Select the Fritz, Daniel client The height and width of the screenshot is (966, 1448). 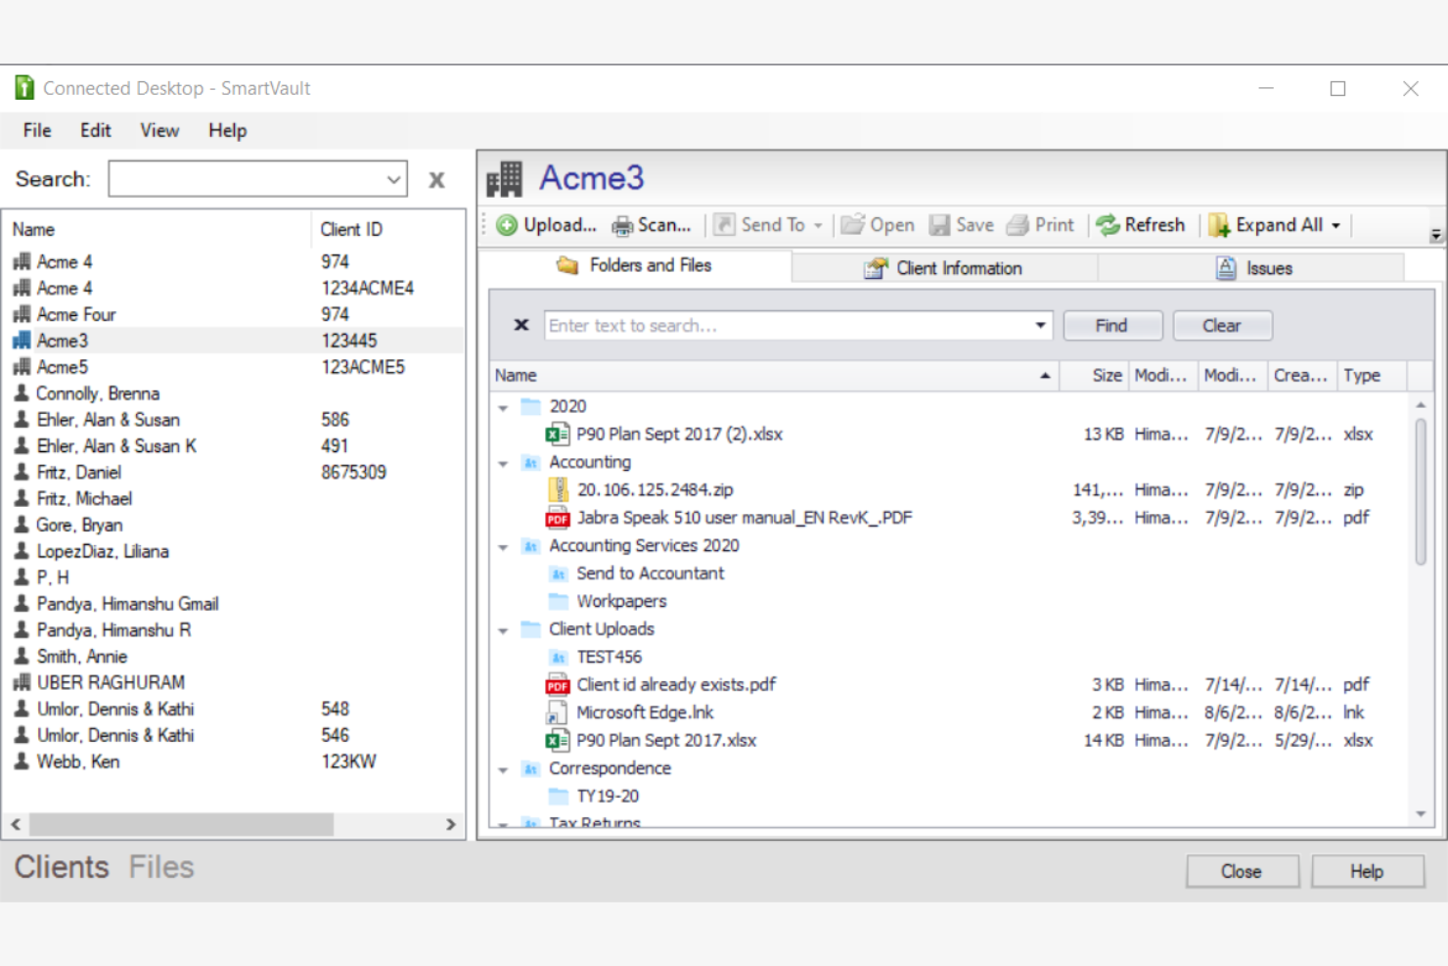click(78, 472)
